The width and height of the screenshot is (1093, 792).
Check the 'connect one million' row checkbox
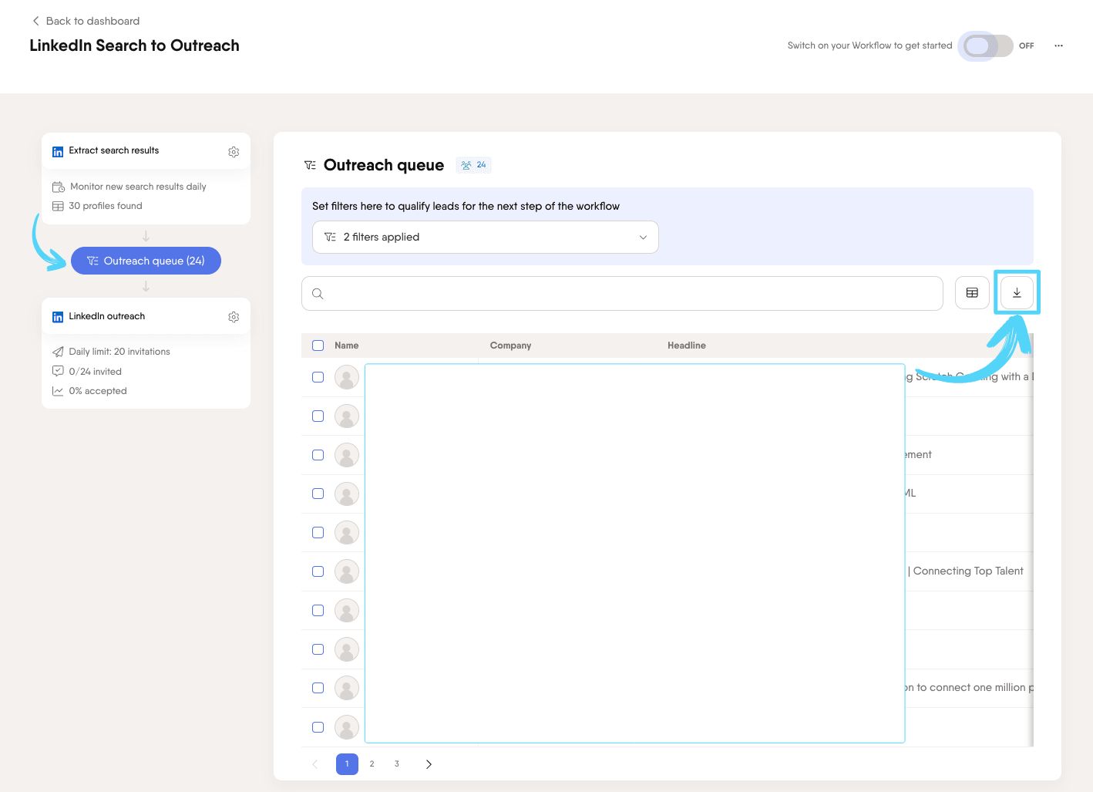318,688
